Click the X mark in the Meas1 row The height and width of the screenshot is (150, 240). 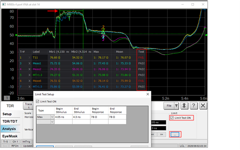[29, 63]
